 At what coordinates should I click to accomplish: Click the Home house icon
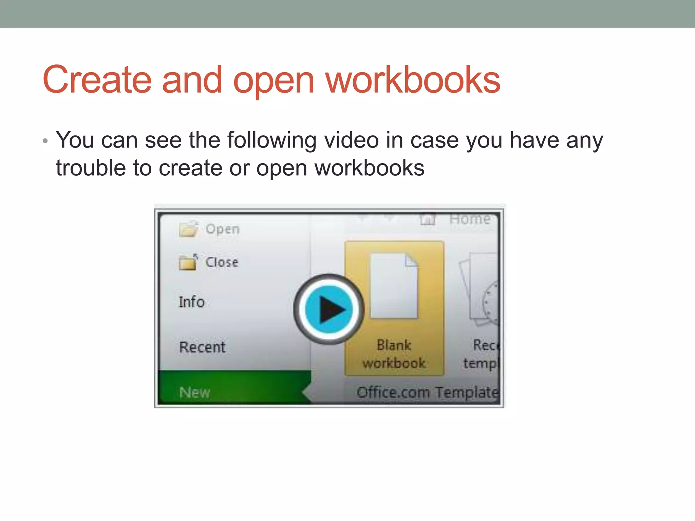coord(428,219)
